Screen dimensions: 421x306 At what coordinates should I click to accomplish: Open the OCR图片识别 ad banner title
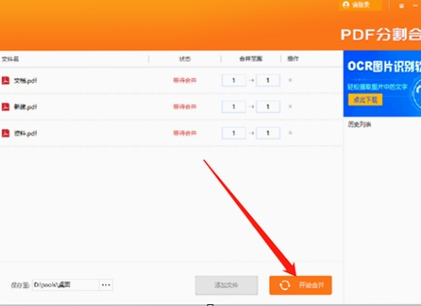(384, 67)
